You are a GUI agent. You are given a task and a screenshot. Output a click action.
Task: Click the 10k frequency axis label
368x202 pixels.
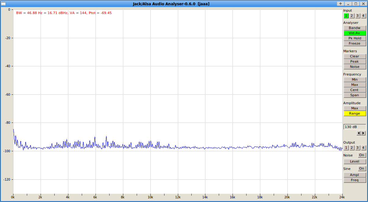150,197
